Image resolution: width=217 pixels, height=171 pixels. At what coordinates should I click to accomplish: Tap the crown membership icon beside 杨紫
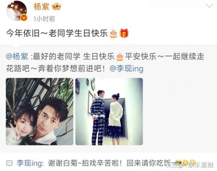(x=56, y=7)
